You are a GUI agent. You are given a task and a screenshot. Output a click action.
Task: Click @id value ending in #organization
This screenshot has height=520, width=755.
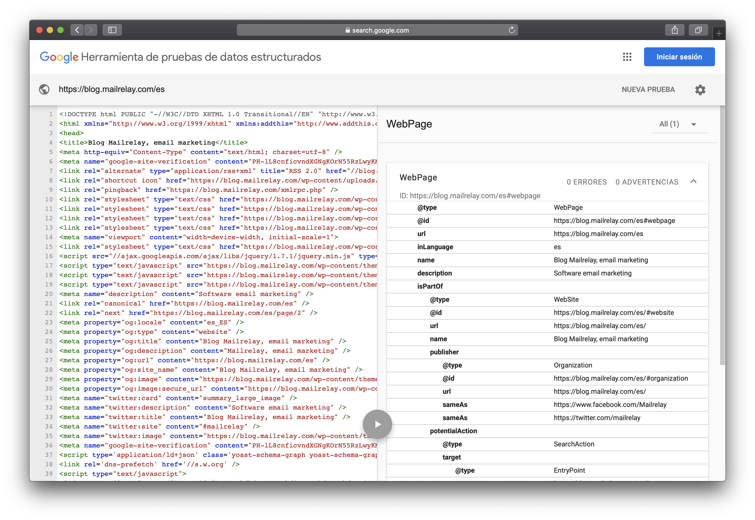pos(620,378)
